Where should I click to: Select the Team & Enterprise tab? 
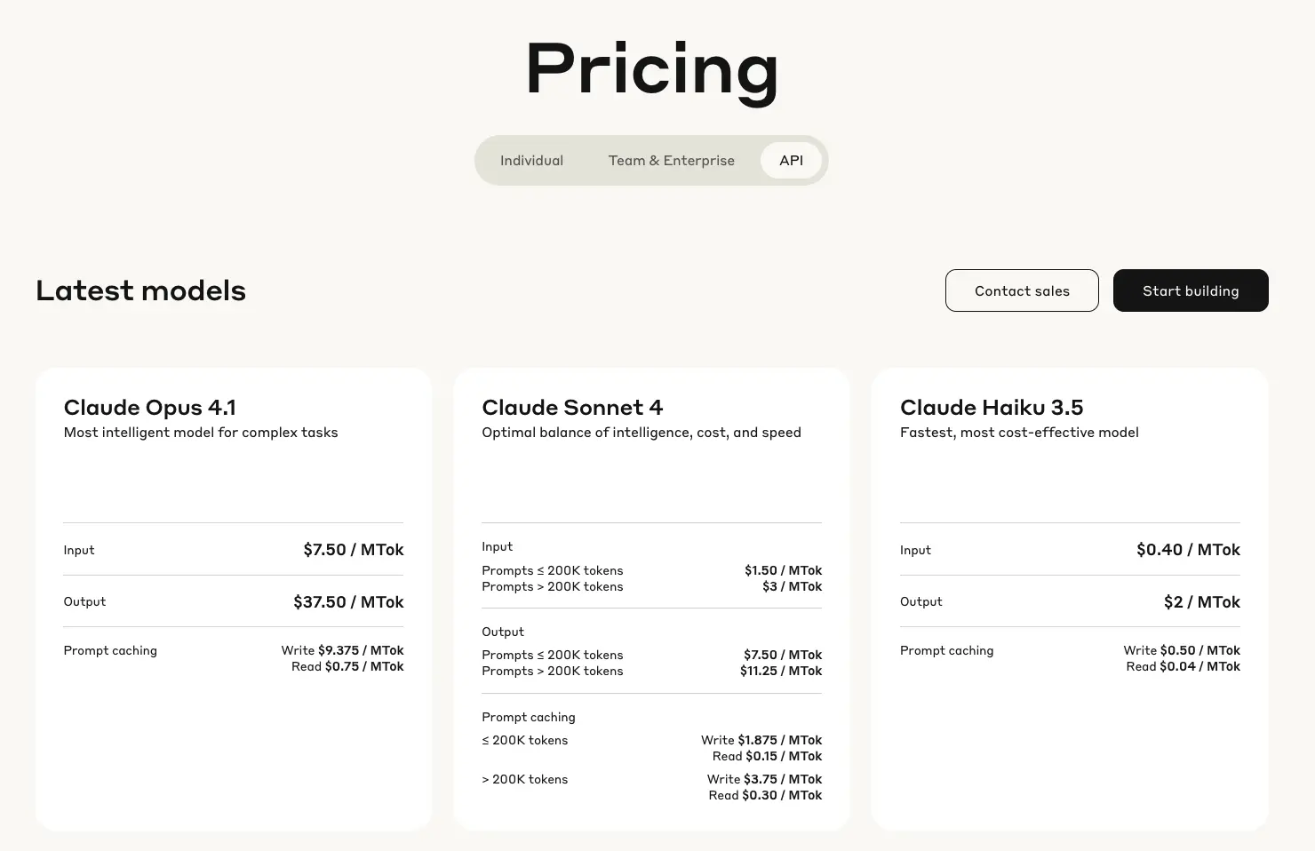[x=671, y=161]
